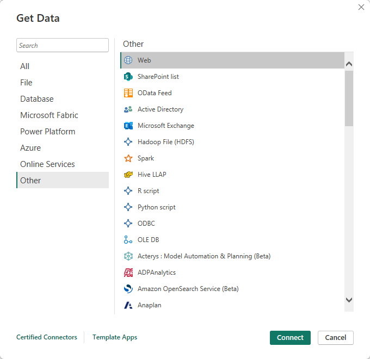Select Acterys : Model Automation & Planning (Beta)
370x359 pixels.
coord(204,256)
